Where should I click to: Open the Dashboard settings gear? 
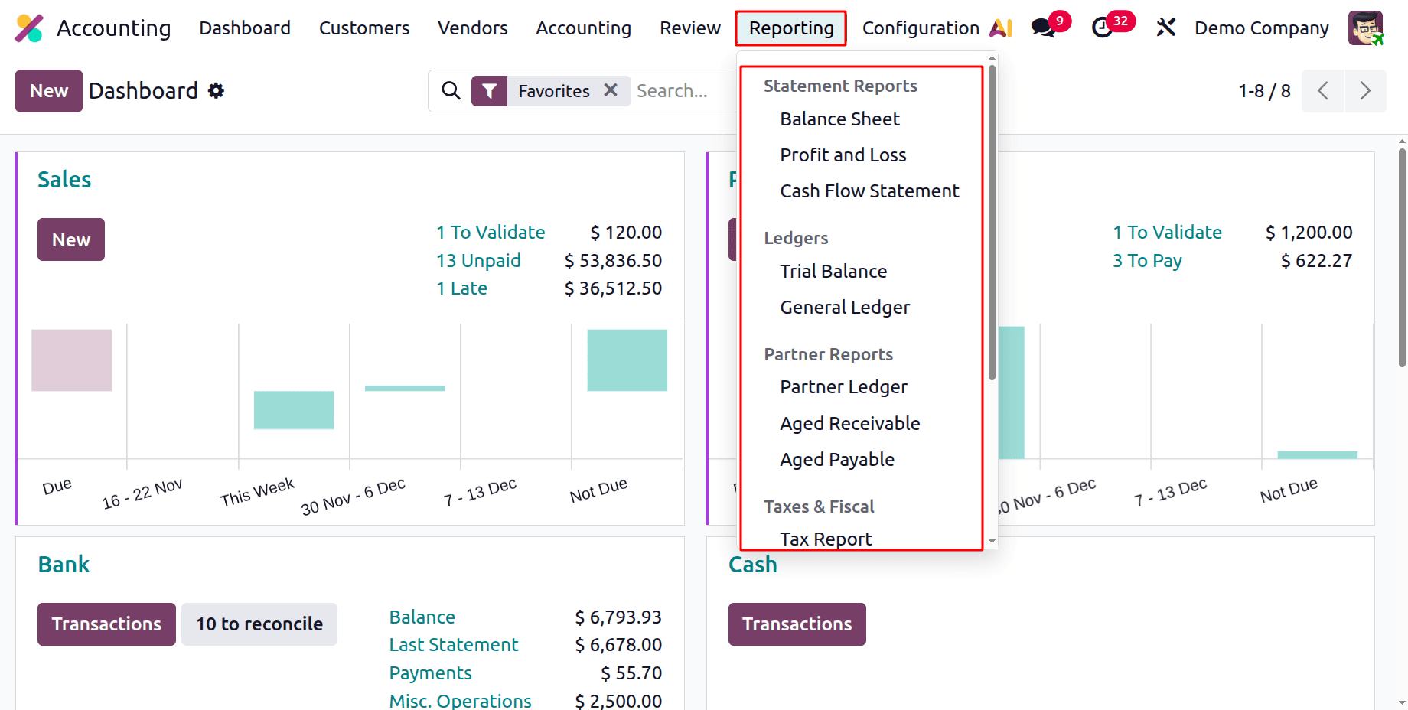click(x=217, y=91)
